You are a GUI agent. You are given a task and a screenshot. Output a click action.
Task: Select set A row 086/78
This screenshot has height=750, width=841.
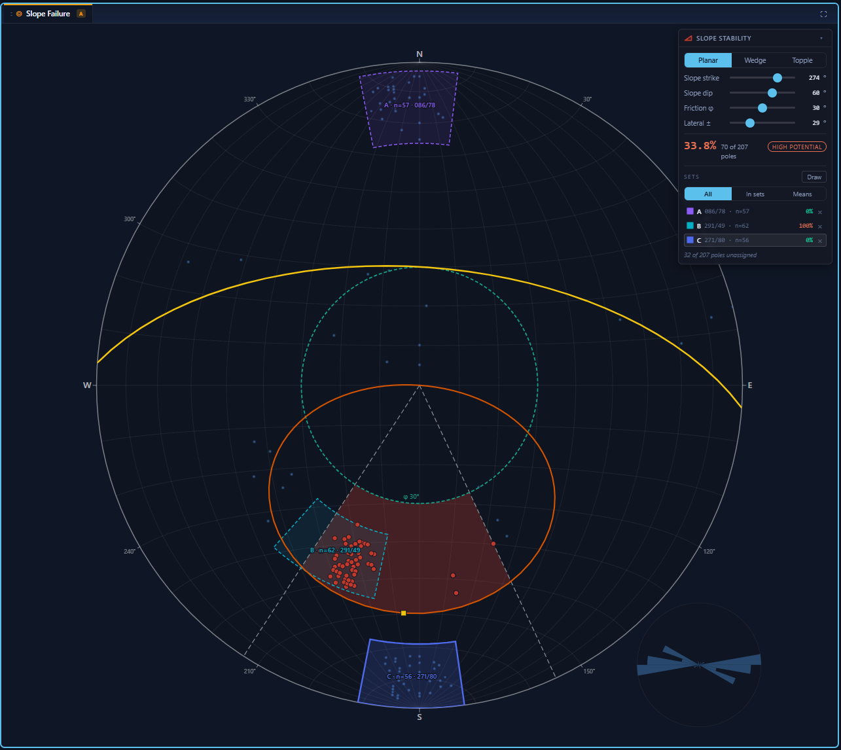(x=755, y=211)
